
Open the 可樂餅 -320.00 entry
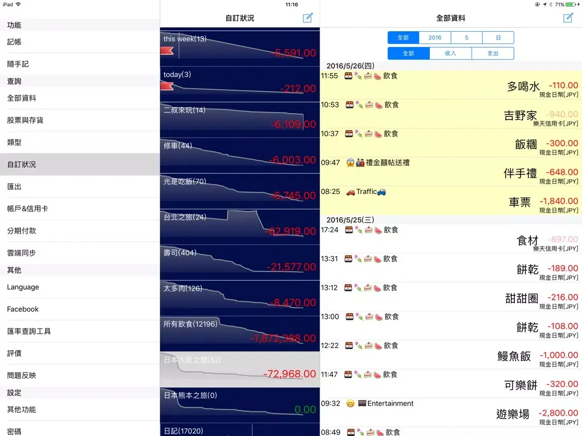pyautogui.click(x=451, y=383)
